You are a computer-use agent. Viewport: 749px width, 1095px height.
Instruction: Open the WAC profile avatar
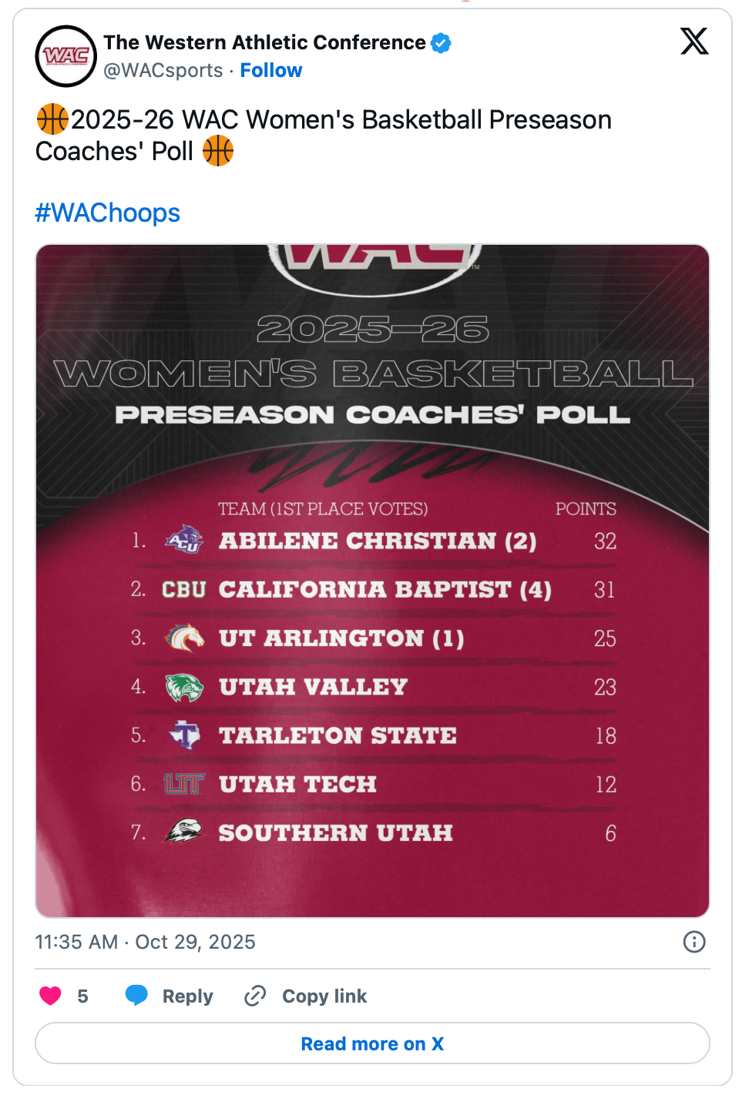point(66,56)
